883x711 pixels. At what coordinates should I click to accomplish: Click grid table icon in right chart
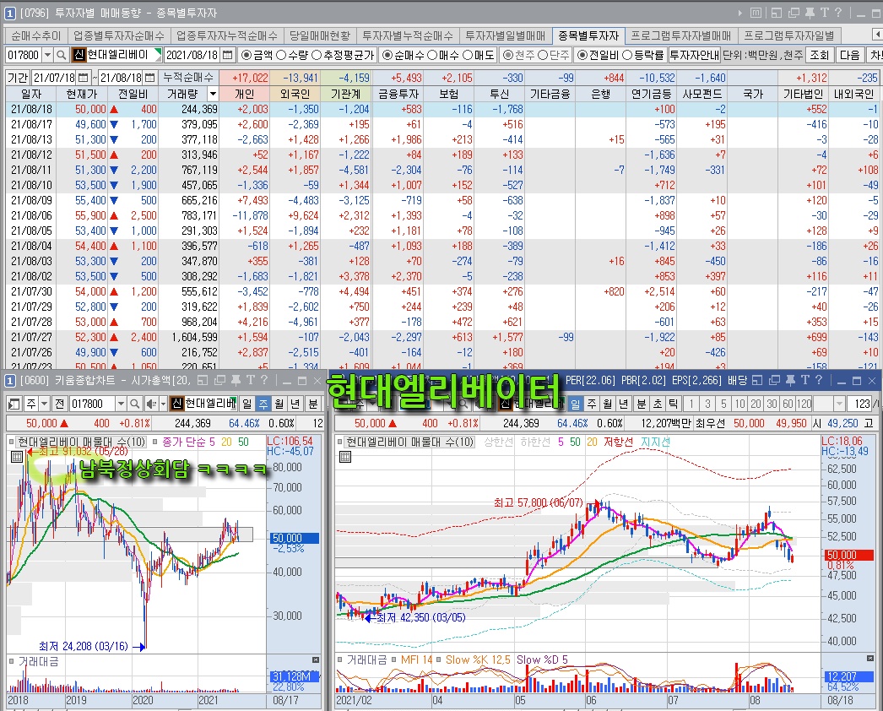point(345,457)
